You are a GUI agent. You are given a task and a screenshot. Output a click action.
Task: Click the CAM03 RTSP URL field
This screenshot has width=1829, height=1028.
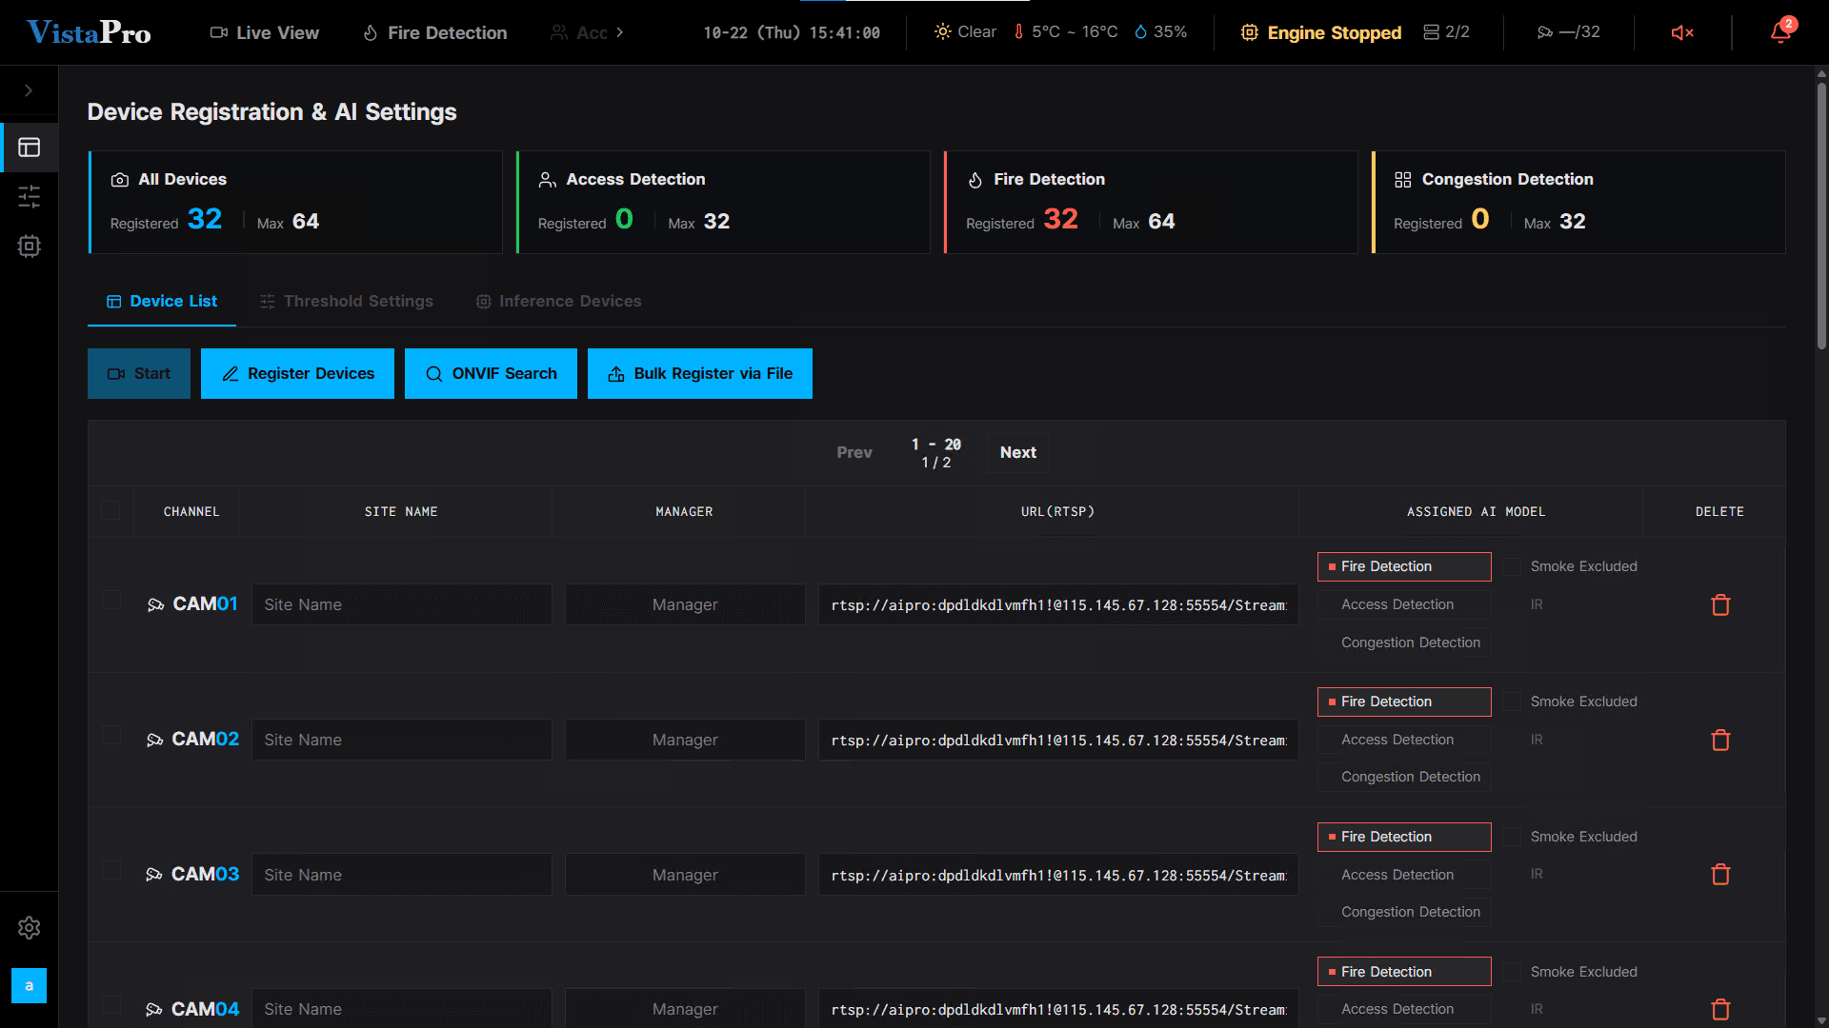click(1058, 875)
